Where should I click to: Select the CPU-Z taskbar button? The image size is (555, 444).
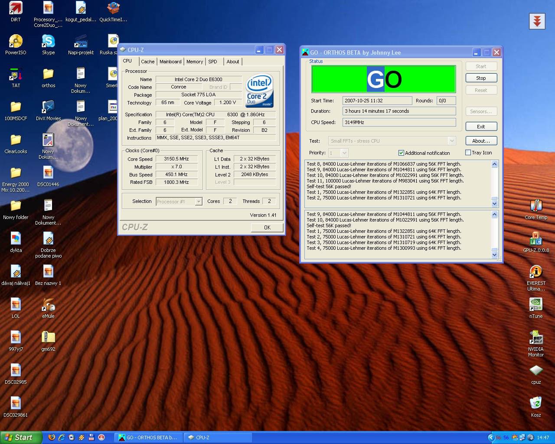click(218, 437)
